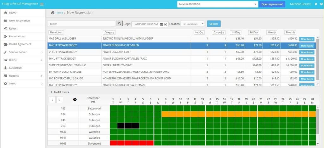Click the orange cell for unit 226 Dubuque

239,114
